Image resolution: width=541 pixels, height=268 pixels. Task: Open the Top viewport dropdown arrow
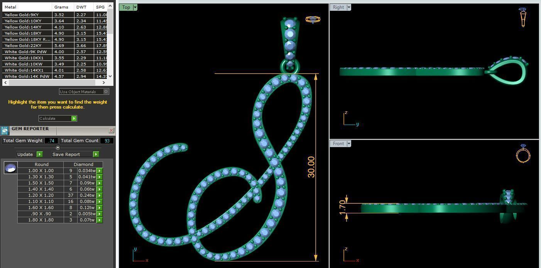click(135, 7)
